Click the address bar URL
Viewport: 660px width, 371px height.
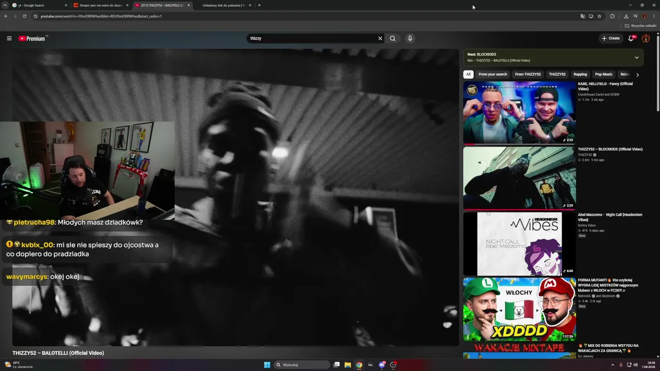[x=101, y=16]
